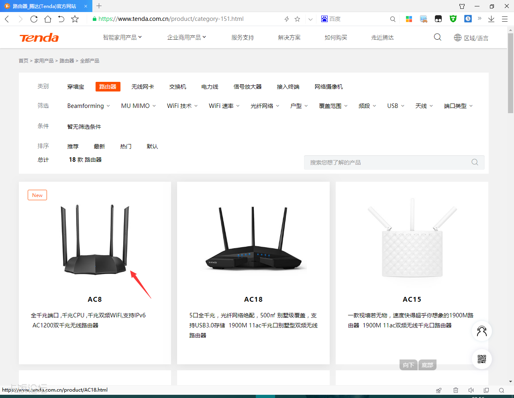514x398 pixels.
Task: Click the browser search magnifier icon
Action: (393, 19)
